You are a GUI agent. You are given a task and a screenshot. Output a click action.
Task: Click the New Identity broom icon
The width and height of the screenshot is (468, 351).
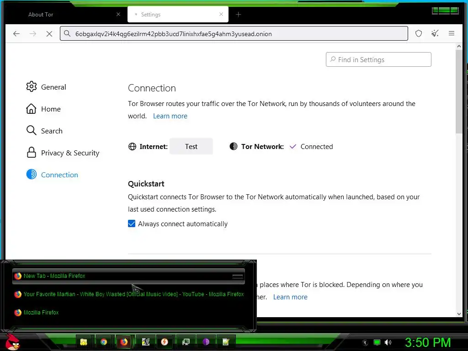pos(435,33)
